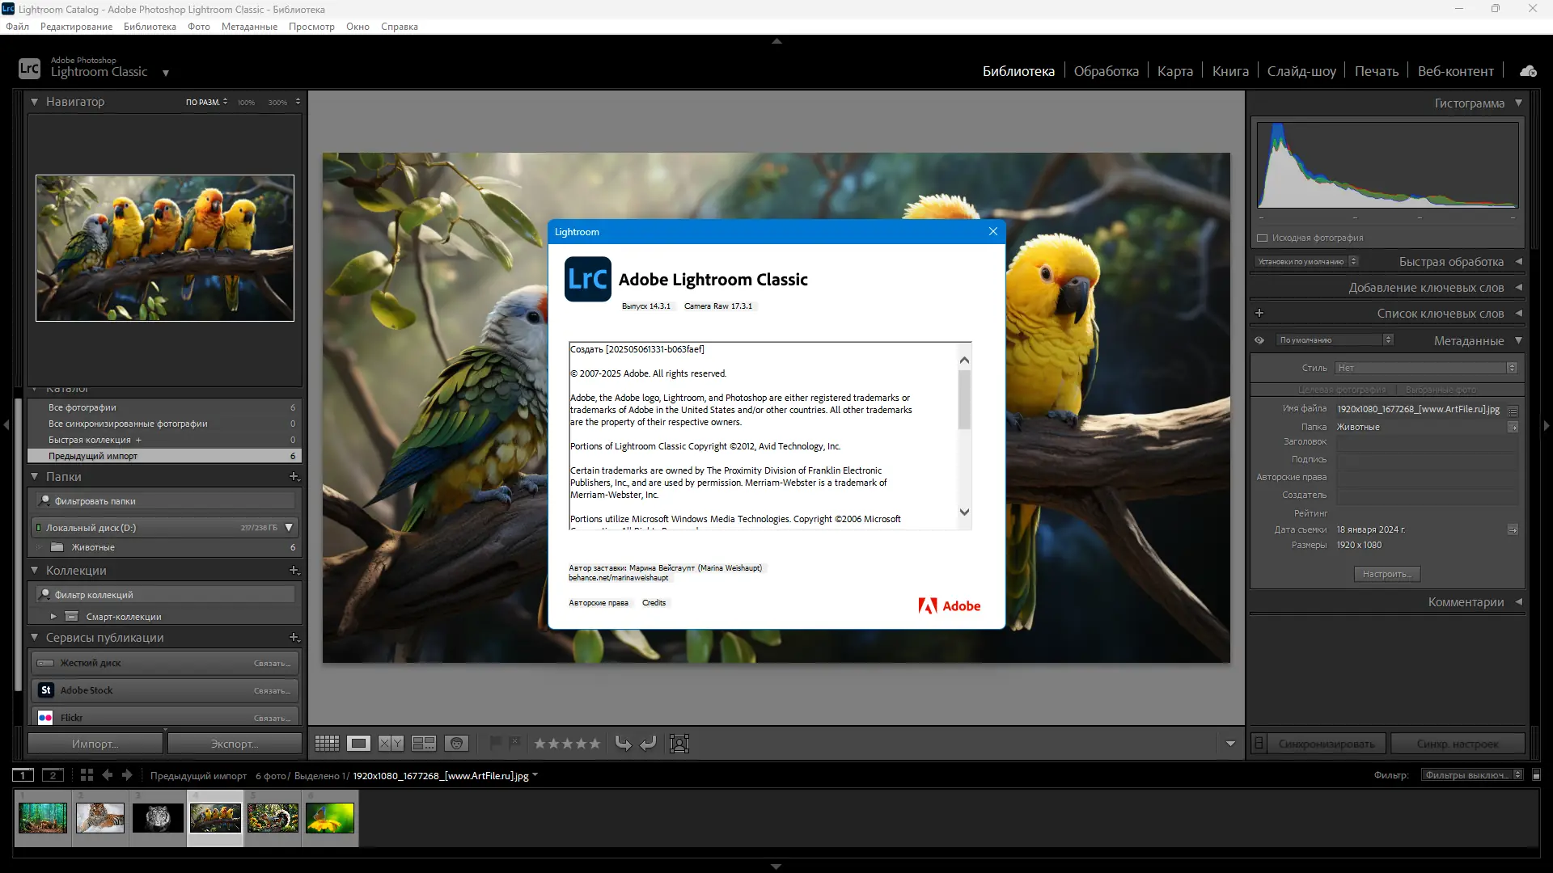Open cloud sync status icon
The height and width of the screenshot is (873, 1553).
click(1528, 71)
